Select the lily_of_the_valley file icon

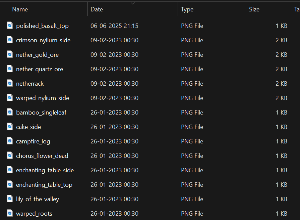pos(10,199)
